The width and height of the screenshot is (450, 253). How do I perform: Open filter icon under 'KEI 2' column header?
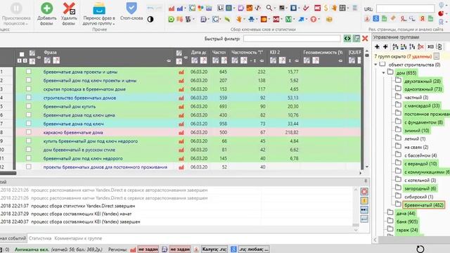pos(274,60)
